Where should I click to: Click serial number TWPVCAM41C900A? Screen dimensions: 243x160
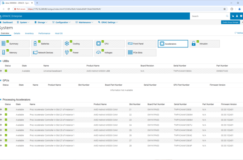coord(182,71)
